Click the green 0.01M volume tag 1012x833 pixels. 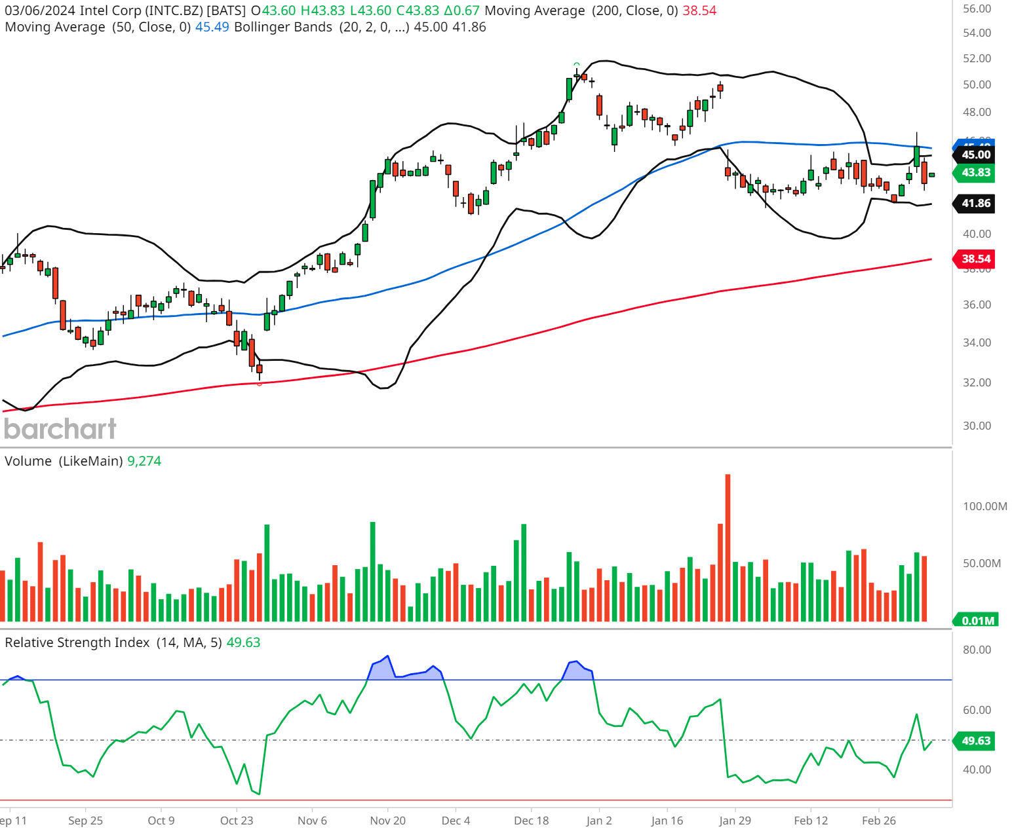pos(977,620)
